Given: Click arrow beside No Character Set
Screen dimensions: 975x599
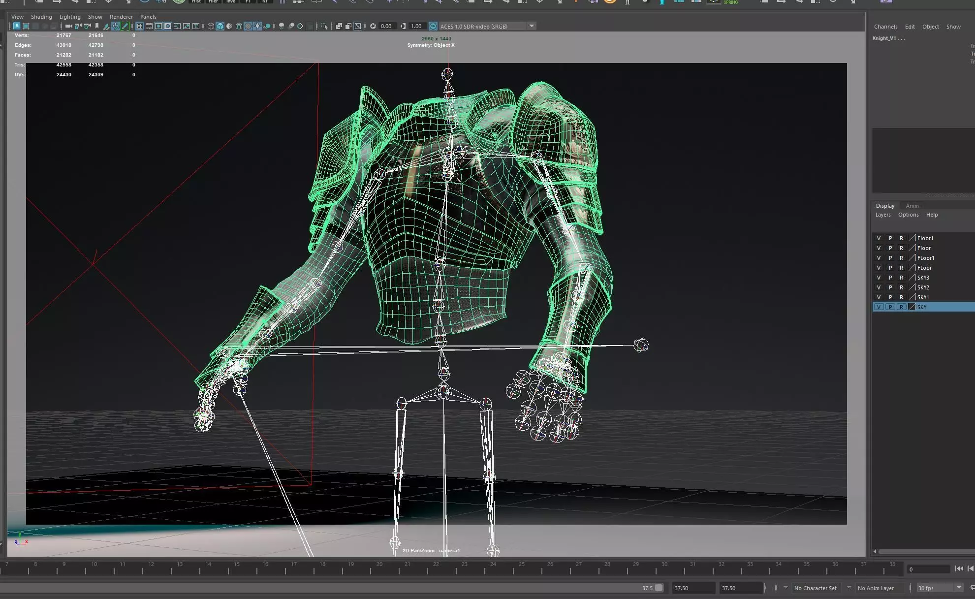Looking at the screenshot, I should pos(786,588).
